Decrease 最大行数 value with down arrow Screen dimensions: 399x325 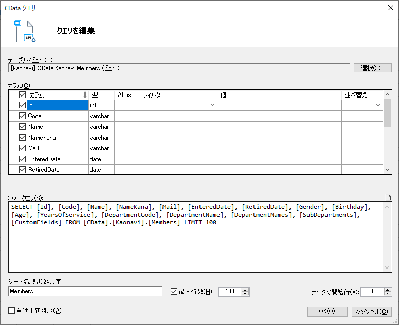click(x=245, y=294)
